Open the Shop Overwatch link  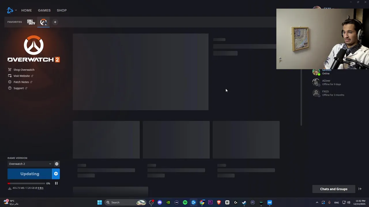click(x=24, y=70)
